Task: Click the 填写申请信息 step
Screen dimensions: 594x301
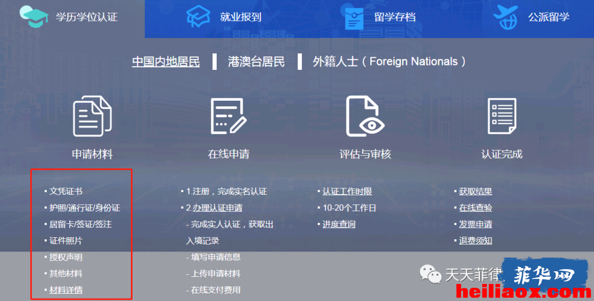Action: 216,257
